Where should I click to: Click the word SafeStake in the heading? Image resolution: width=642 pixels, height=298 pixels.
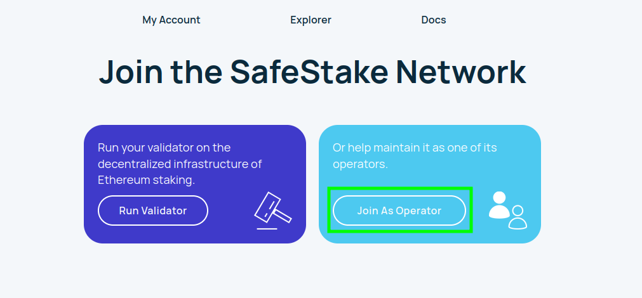(x=309, y=72)
